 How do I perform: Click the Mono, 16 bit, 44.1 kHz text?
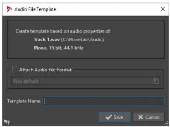pyautogui.click(x=59, y=48)
